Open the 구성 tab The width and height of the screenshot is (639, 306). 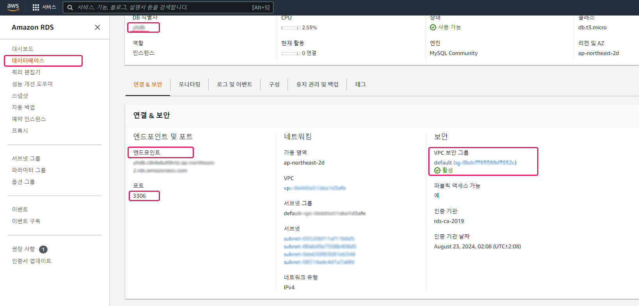(274, 84)
